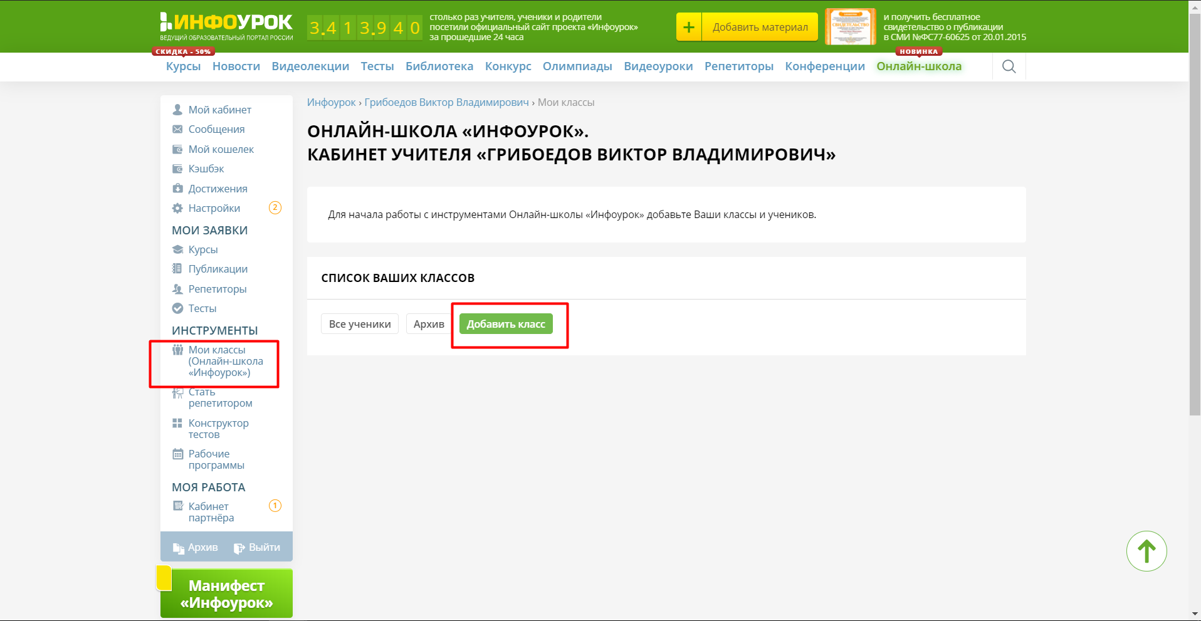1201x621 pixels.
Task: Click the scroll-to-top arrow icon
Action: (1146, 551)
